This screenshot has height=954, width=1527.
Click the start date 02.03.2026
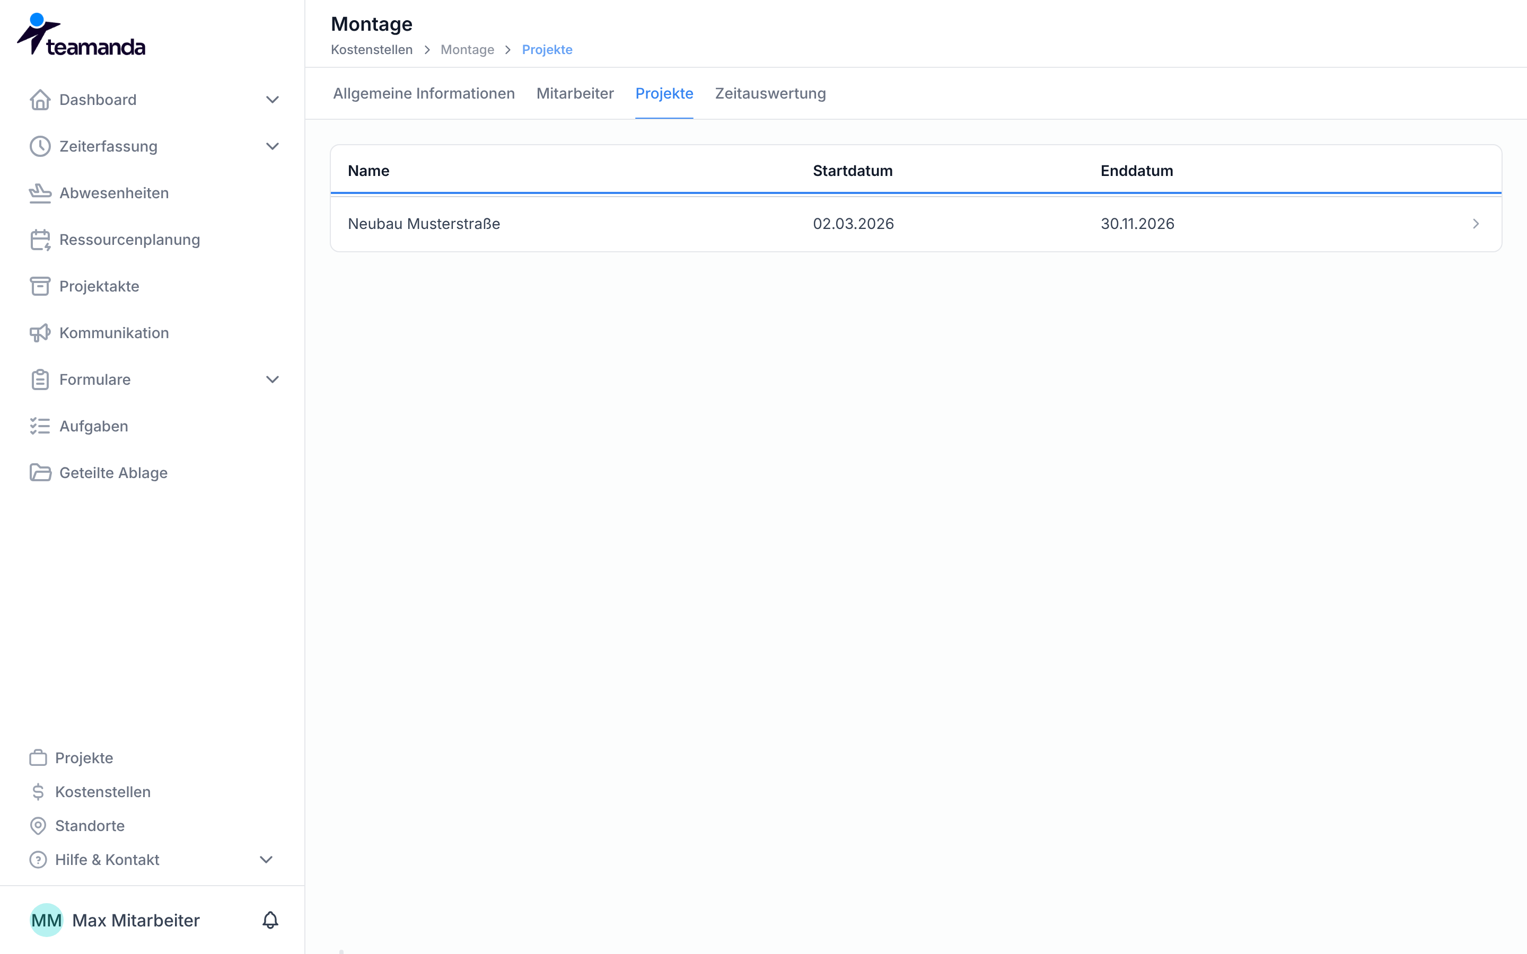pos(853,224)
